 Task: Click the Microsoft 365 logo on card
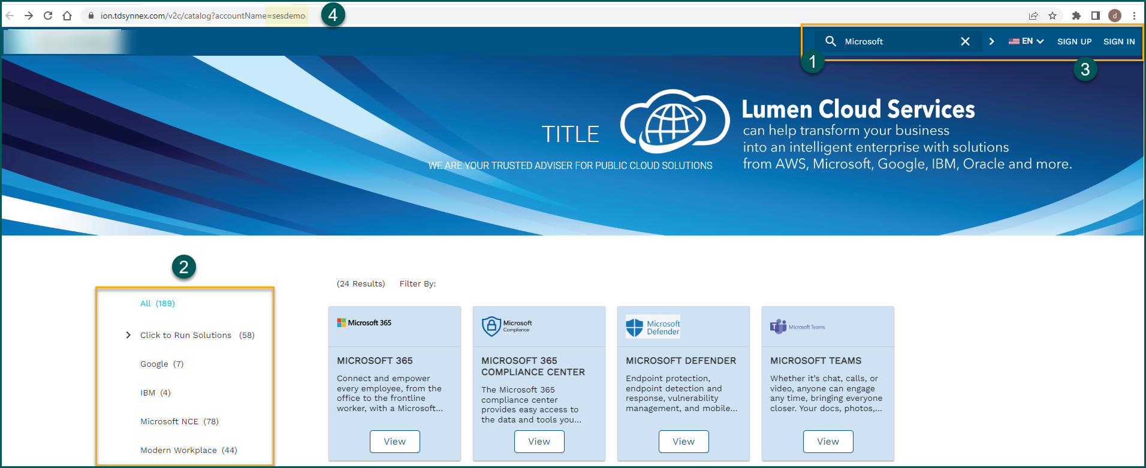tap(364, 322)
